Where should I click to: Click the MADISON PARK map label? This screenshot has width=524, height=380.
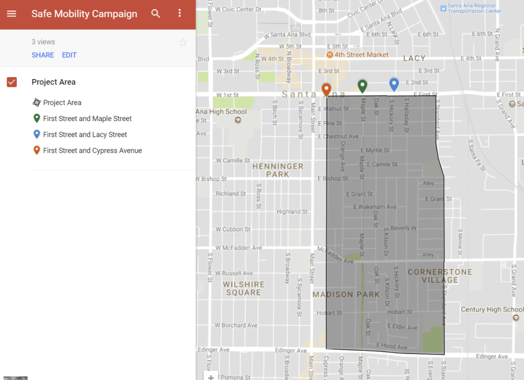[x=346, y=294]
